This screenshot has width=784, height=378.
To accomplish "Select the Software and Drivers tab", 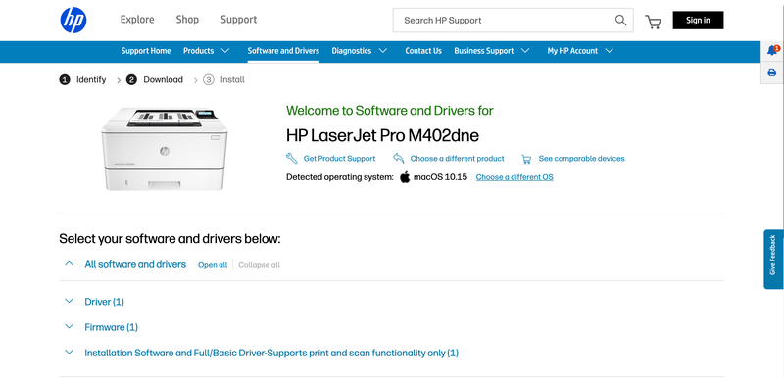I will point(283,51).
